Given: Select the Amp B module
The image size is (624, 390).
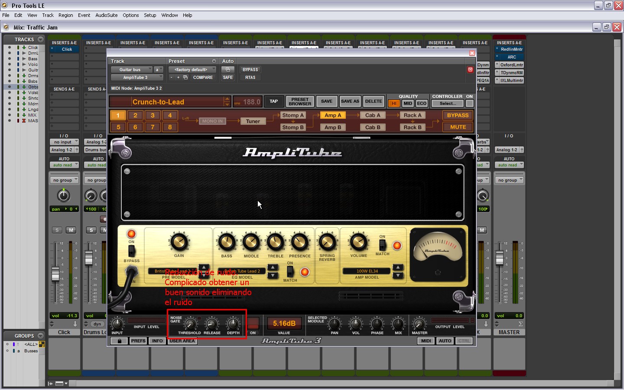Looking at the screenshot, I should coord(333,127).
